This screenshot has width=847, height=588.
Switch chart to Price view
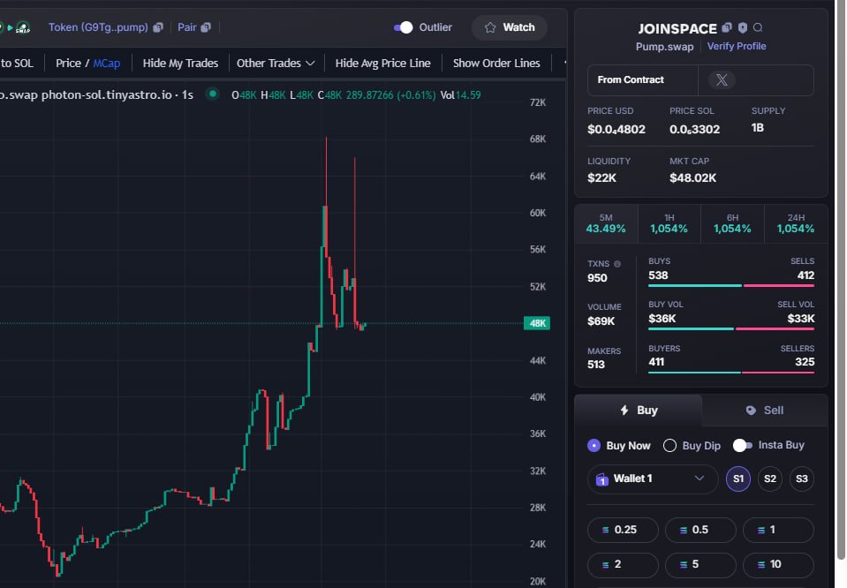pyautogui.click(x=68, y=64)
